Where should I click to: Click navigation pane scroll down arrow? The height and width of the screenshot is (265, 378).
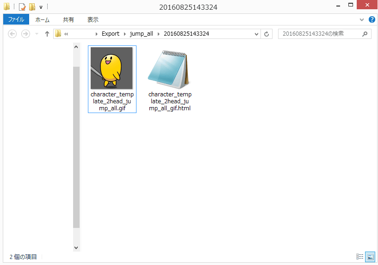click(x=76, y=247)
